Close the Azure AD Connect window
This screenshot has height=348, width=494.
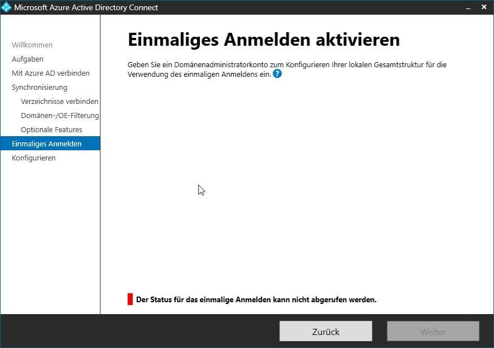tap(484, 7)
